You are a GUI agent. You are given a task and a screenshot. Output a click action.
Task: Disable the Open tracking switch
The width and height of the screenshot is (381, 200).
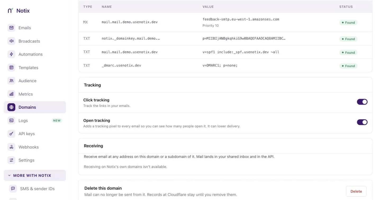[x=362, y=122]
